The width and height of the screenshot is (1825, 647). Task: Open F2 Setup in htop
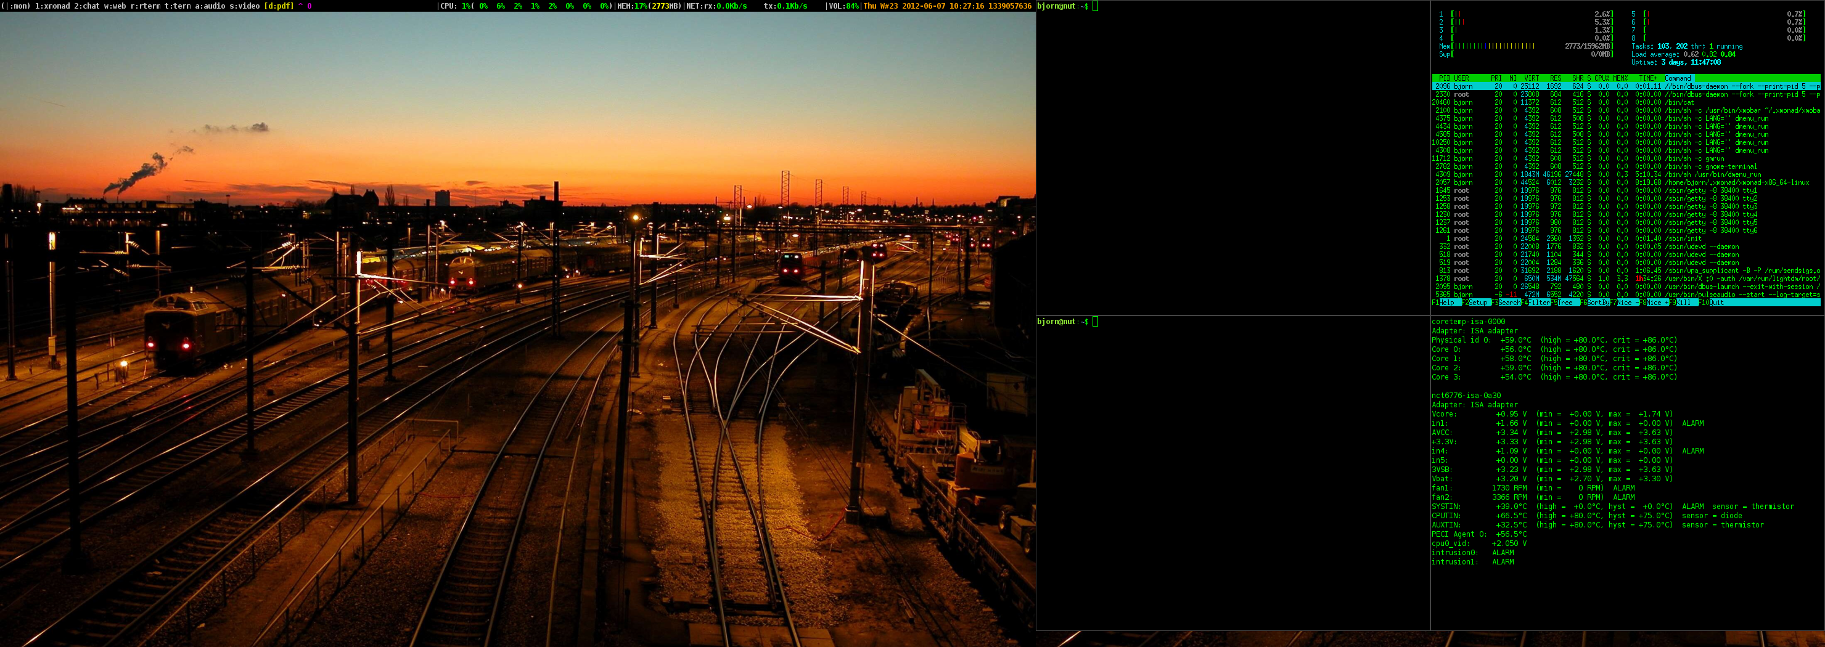click(x=1477, y=303)
